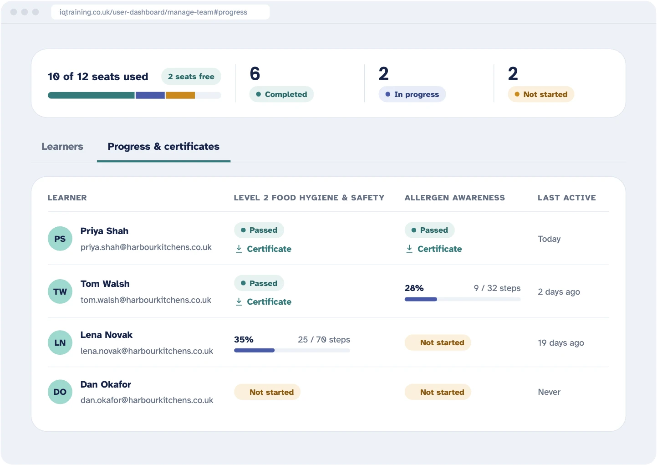Click the Completed status pill
This screenshot has height=465, width=657.
tap(281, 94)
